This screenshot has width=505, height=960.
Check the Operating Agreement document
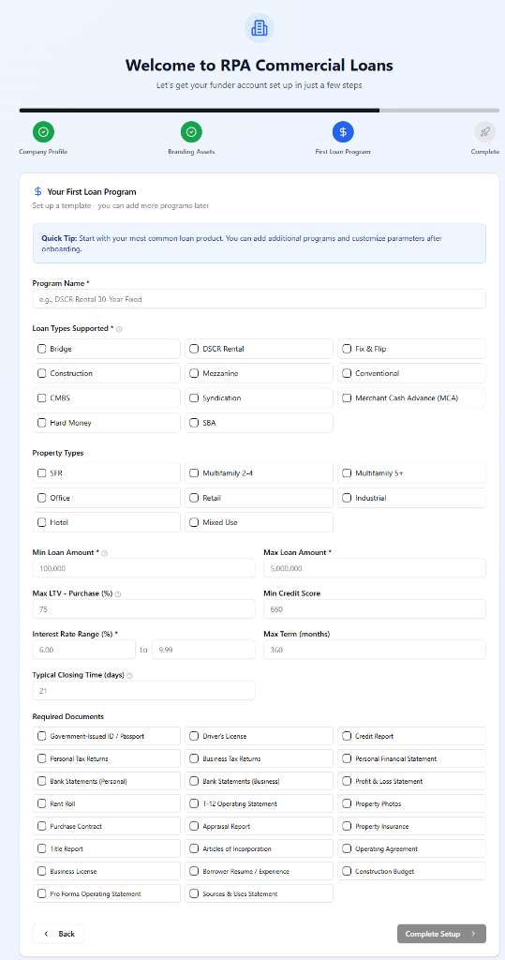(347, 848)
